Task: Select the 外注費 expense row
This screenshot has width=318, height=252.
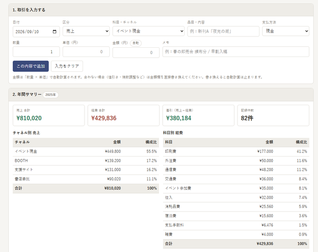Action: [x=236, y=161]
